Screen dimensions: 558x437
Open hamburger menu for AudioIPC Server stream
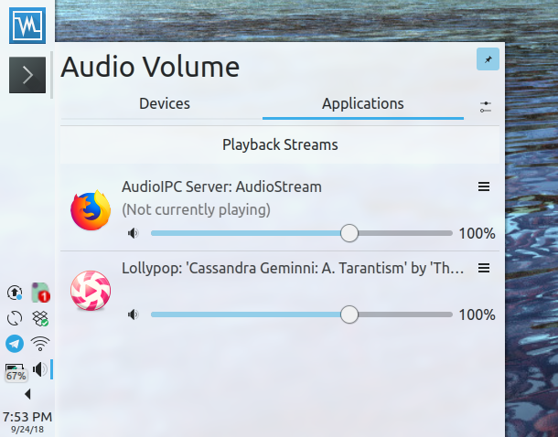point(484,187)
